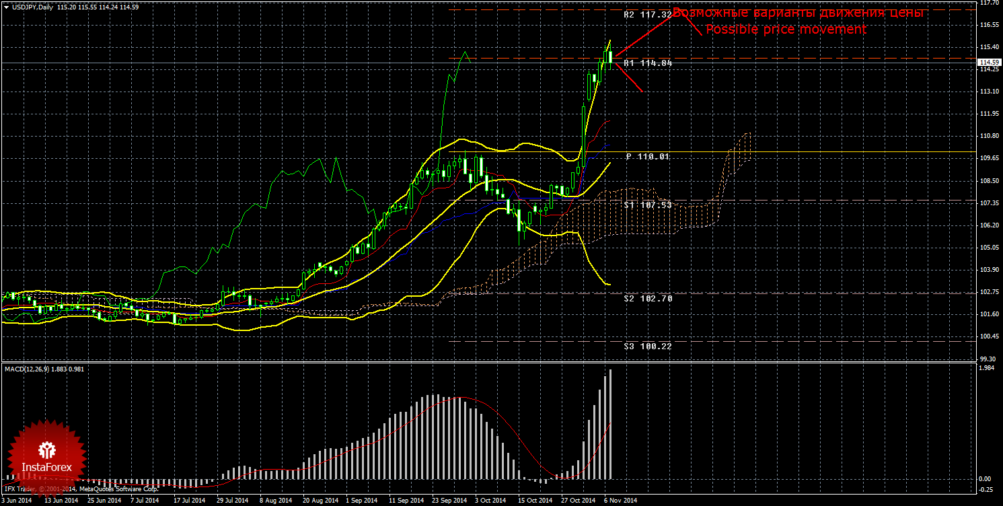Select the S2 102.70 support label
This screenshot has width=1003, height=506.
click(648, 298)
